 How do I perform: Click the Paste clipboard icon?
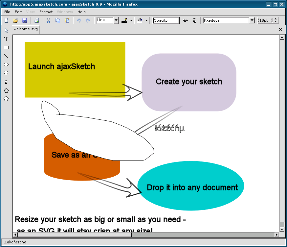(67, 20)
